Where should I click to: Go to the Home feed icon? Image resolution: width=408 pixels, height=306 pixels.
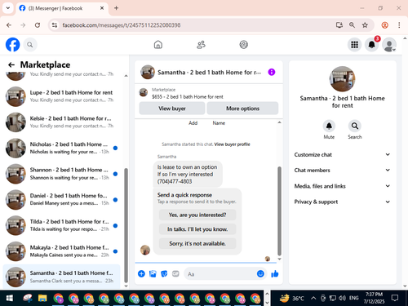158,45
